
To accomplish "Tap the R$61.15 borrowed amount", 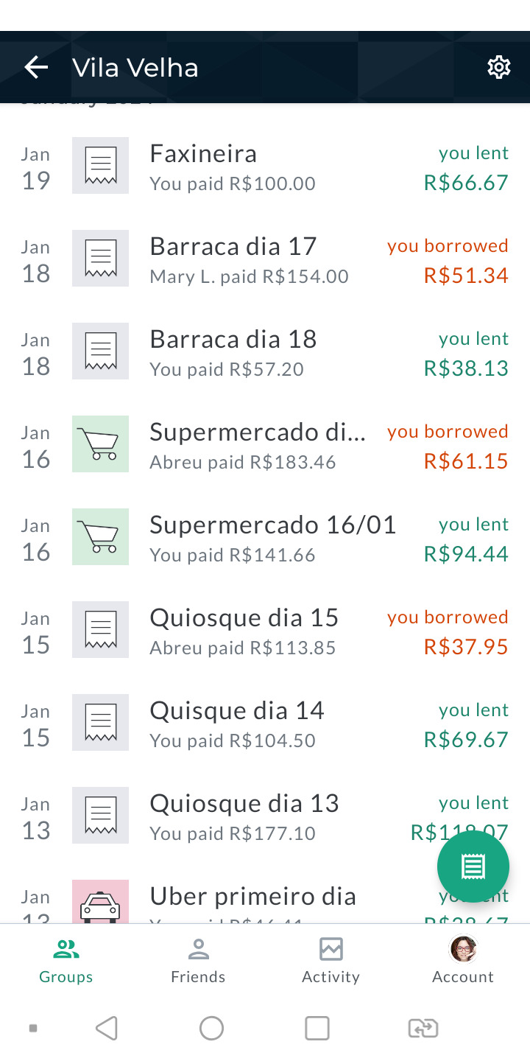I will point(466,461).
